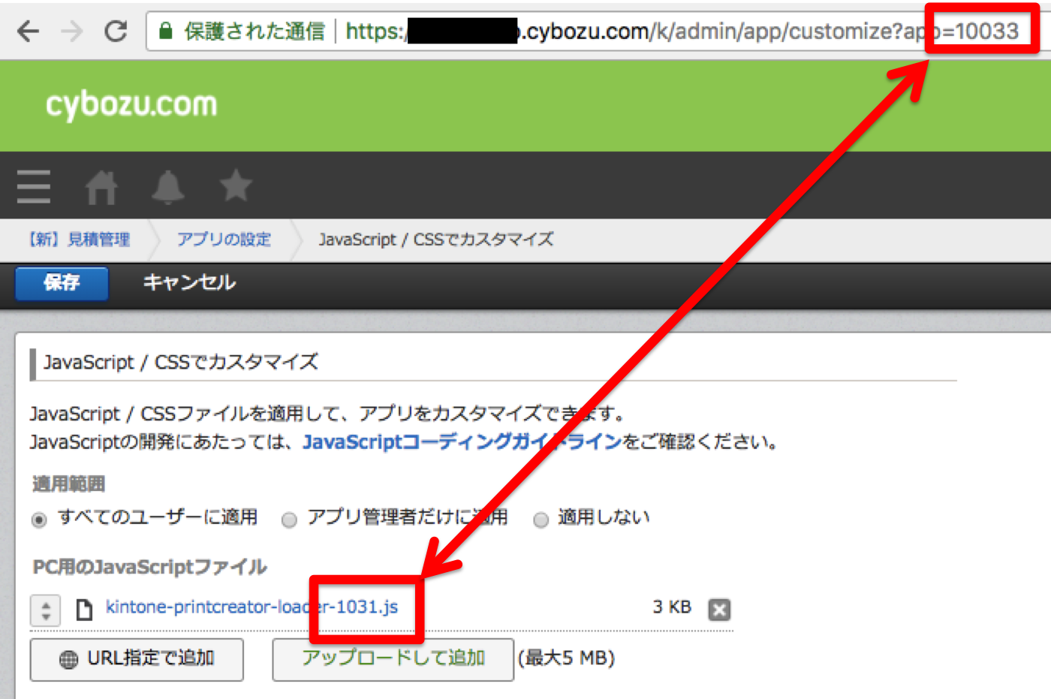Open アプリの設定 breadcrumb link
Screen dimensions: 1051x699
pos(224,240)
